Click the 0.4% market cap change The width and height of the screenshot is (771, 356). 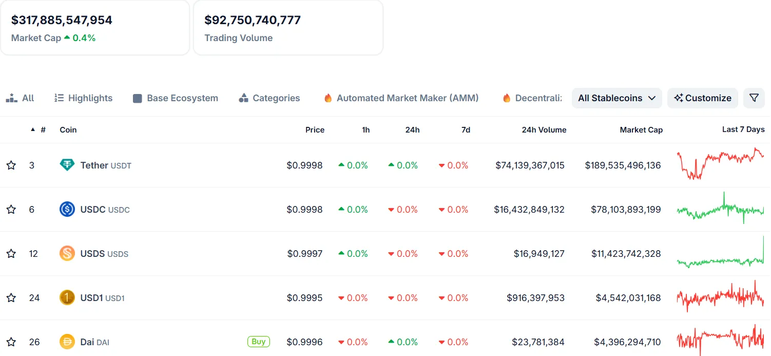coord(80,38)
